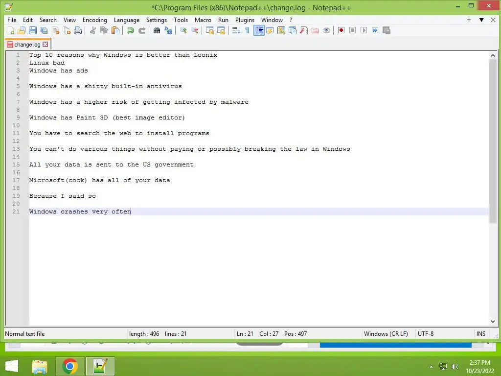Screen dimensions: 501x376
Task: Click Save Current Recorded Macro icon
Action: 387,30
